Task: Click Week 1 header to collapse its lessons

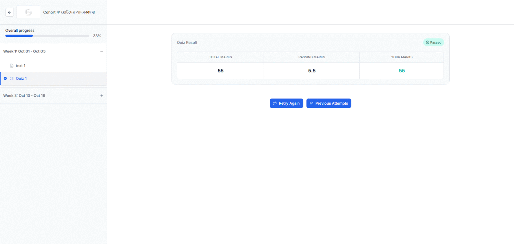Action: (x=24, y=51)
